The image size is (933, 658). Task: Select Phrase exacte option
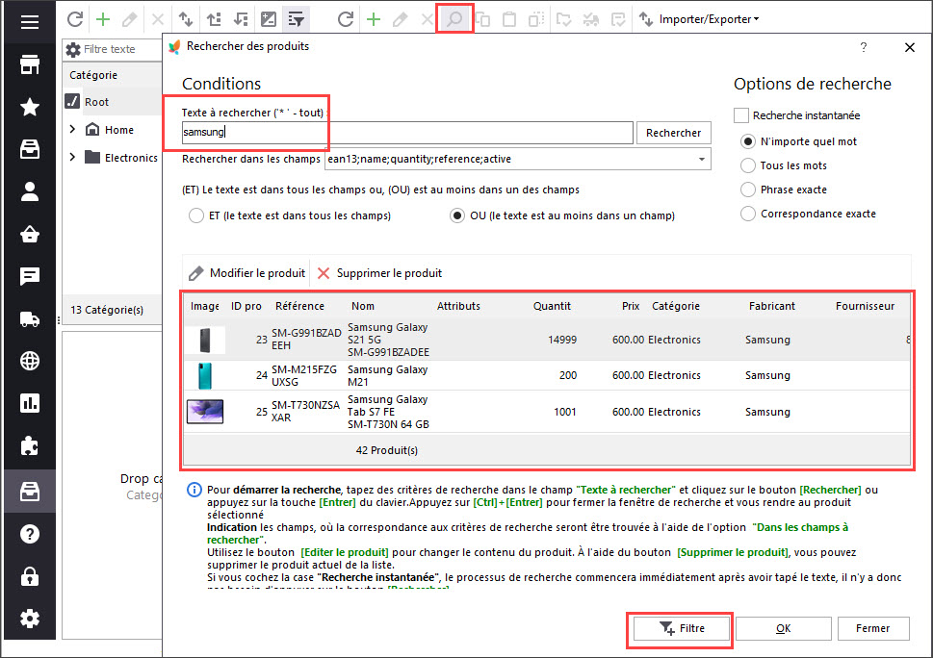[x=748, y=190]
